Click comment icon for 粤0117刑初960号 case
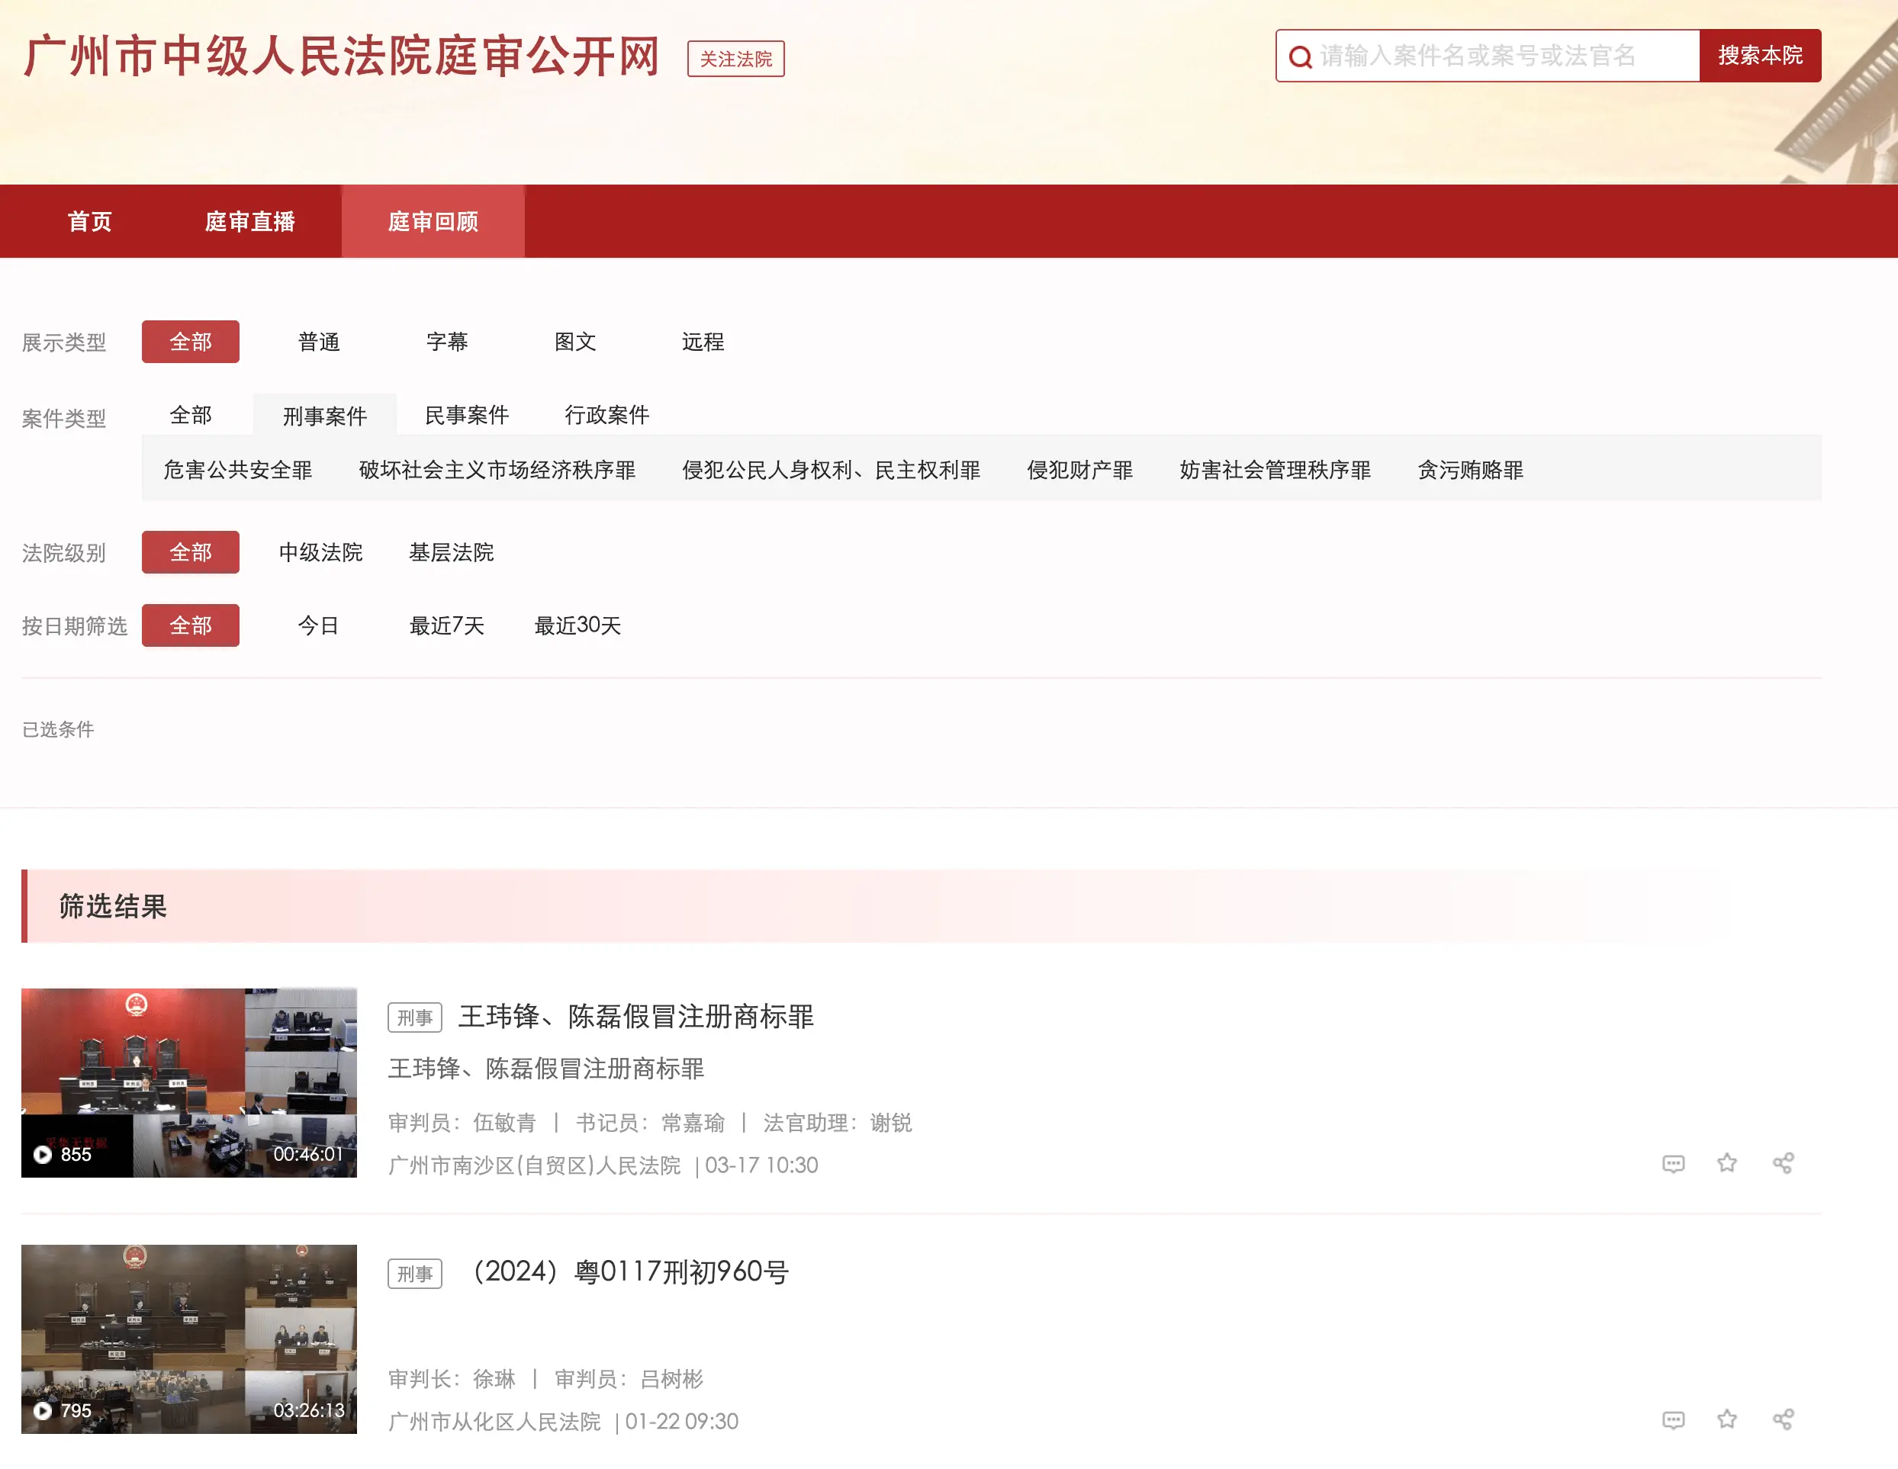1898x1469 pixels. click(x=1673, y=1419)
